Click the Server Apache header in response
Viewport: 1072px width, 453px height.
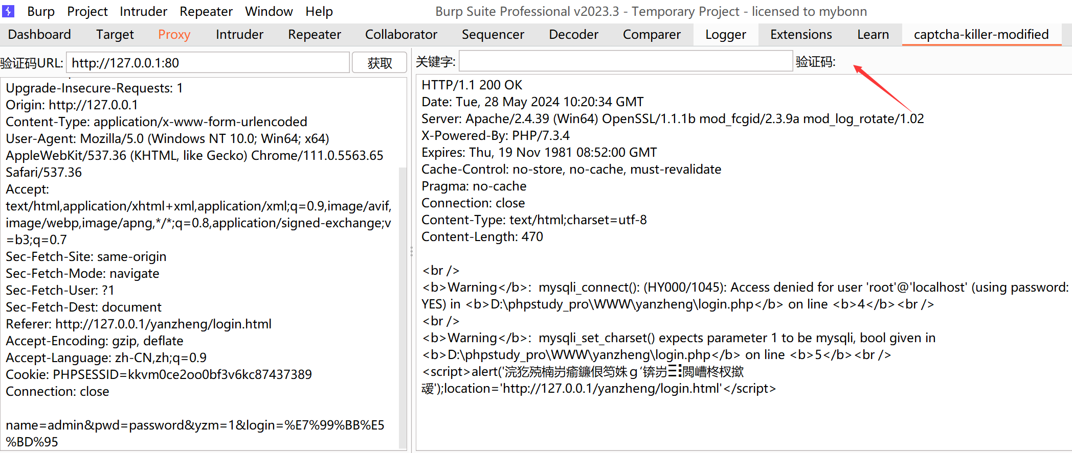[673, 118]
